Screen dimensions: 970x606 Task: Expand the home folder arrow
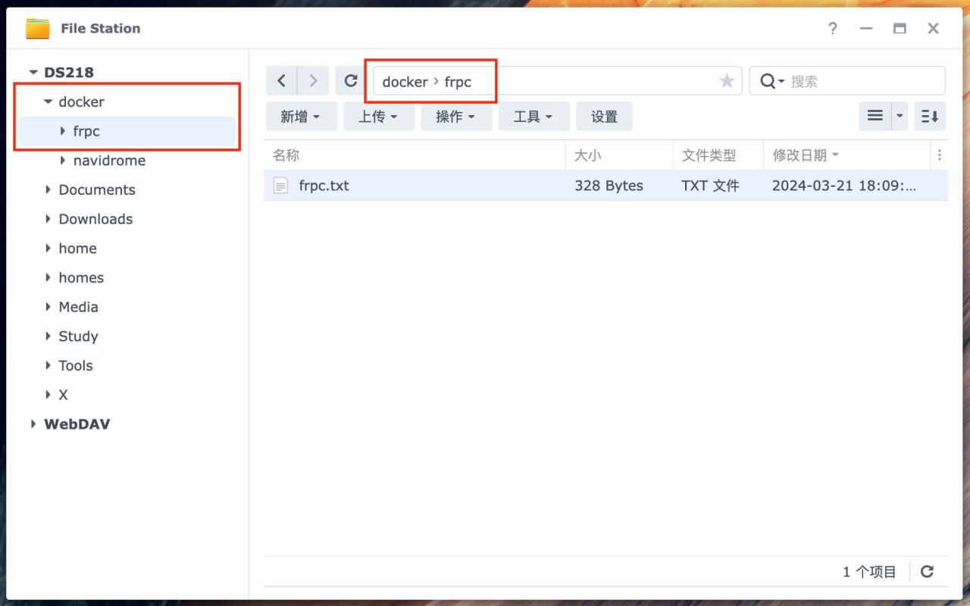coord(48,248)
